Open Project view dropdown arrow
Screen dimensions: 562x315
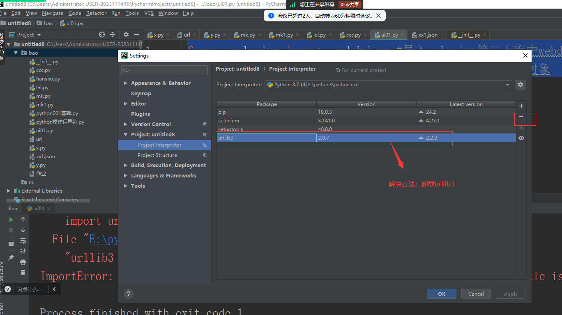[39, 35]
